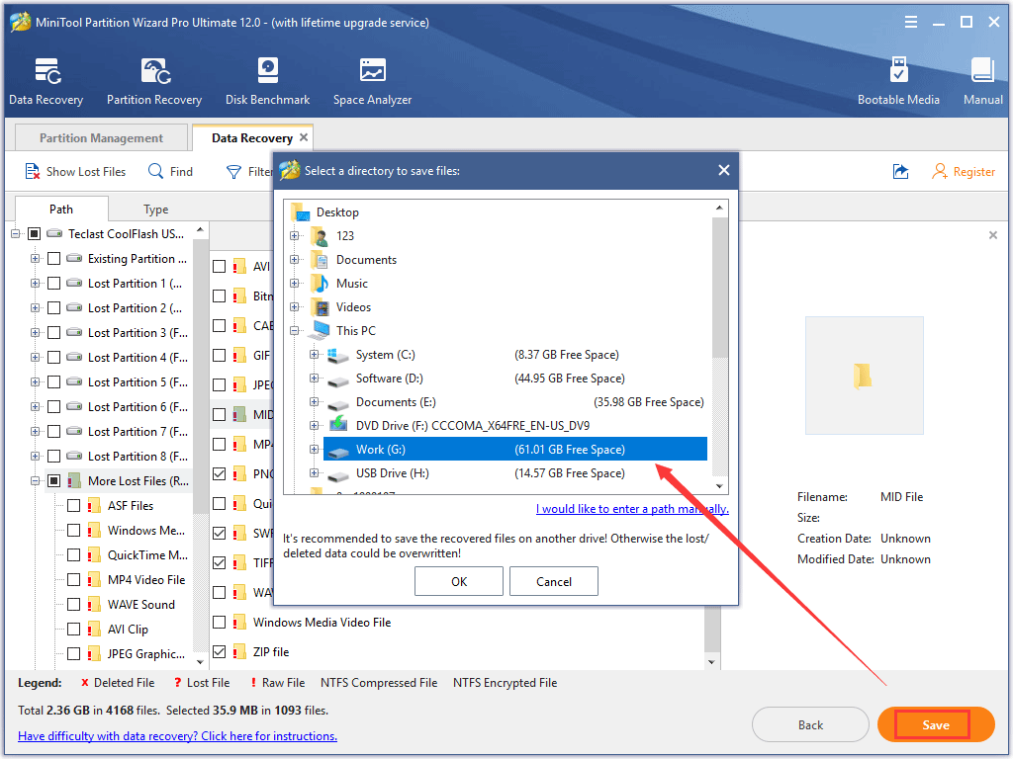The width and height of the screenshot is (1013, 759).
Task: Switch to Partition Management tab
Action: [x=102, y=138]
